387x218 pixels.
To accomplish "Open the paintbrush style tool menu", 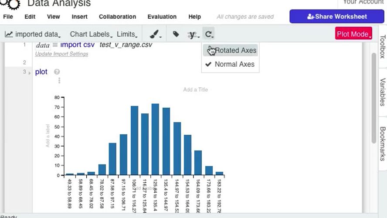I will coord(155,34).
